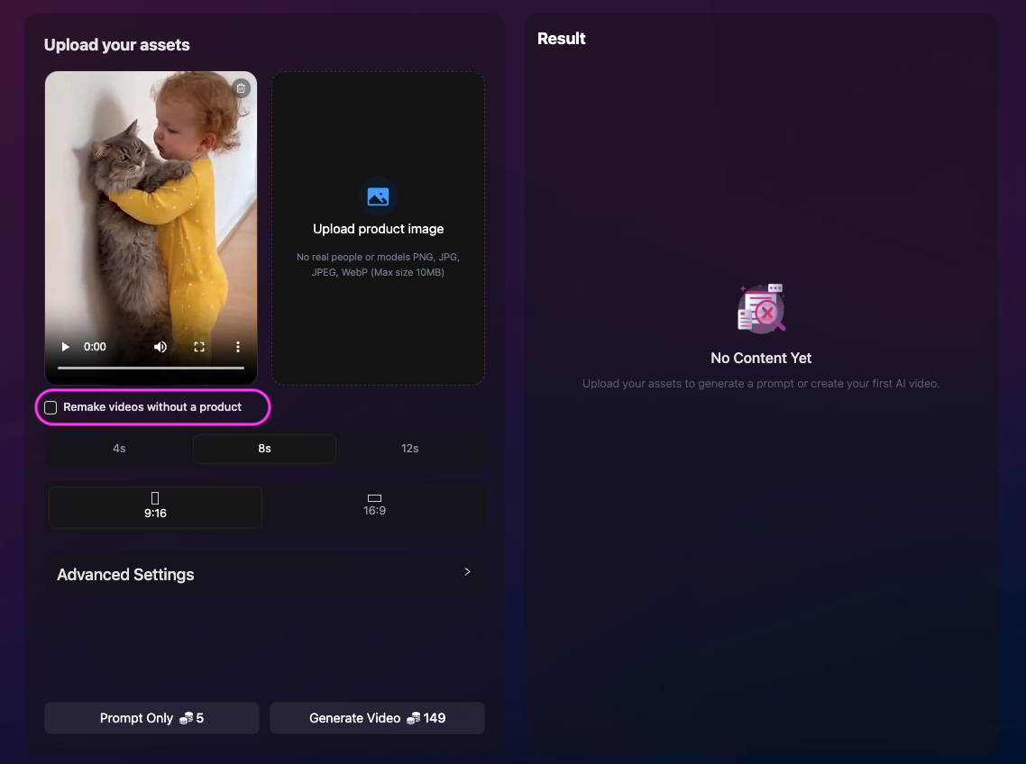The image size is (1026, 764).
Task: Select the 8s duration option
Action: [264, 449]
